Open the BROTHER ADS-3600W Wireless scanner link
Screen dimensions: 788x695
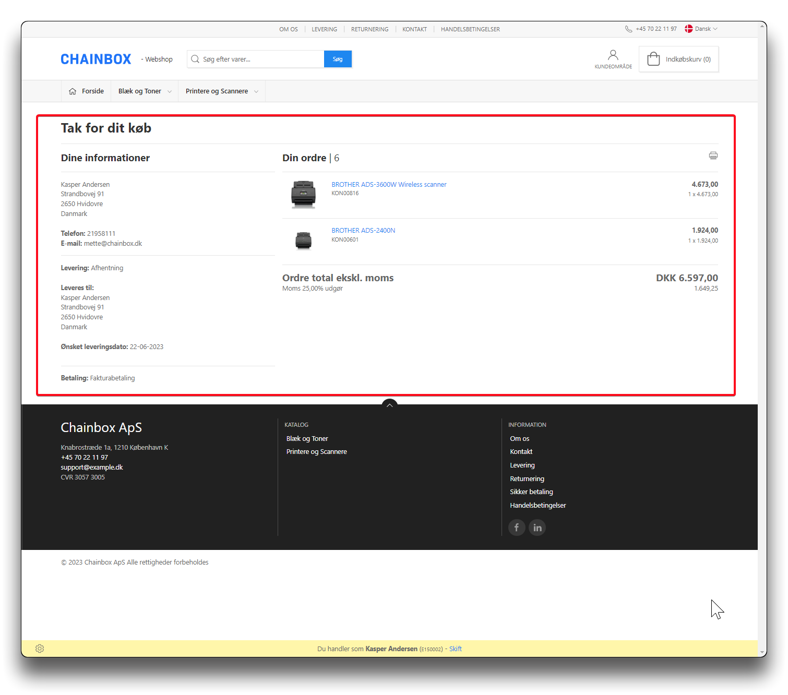pos(389,185)
